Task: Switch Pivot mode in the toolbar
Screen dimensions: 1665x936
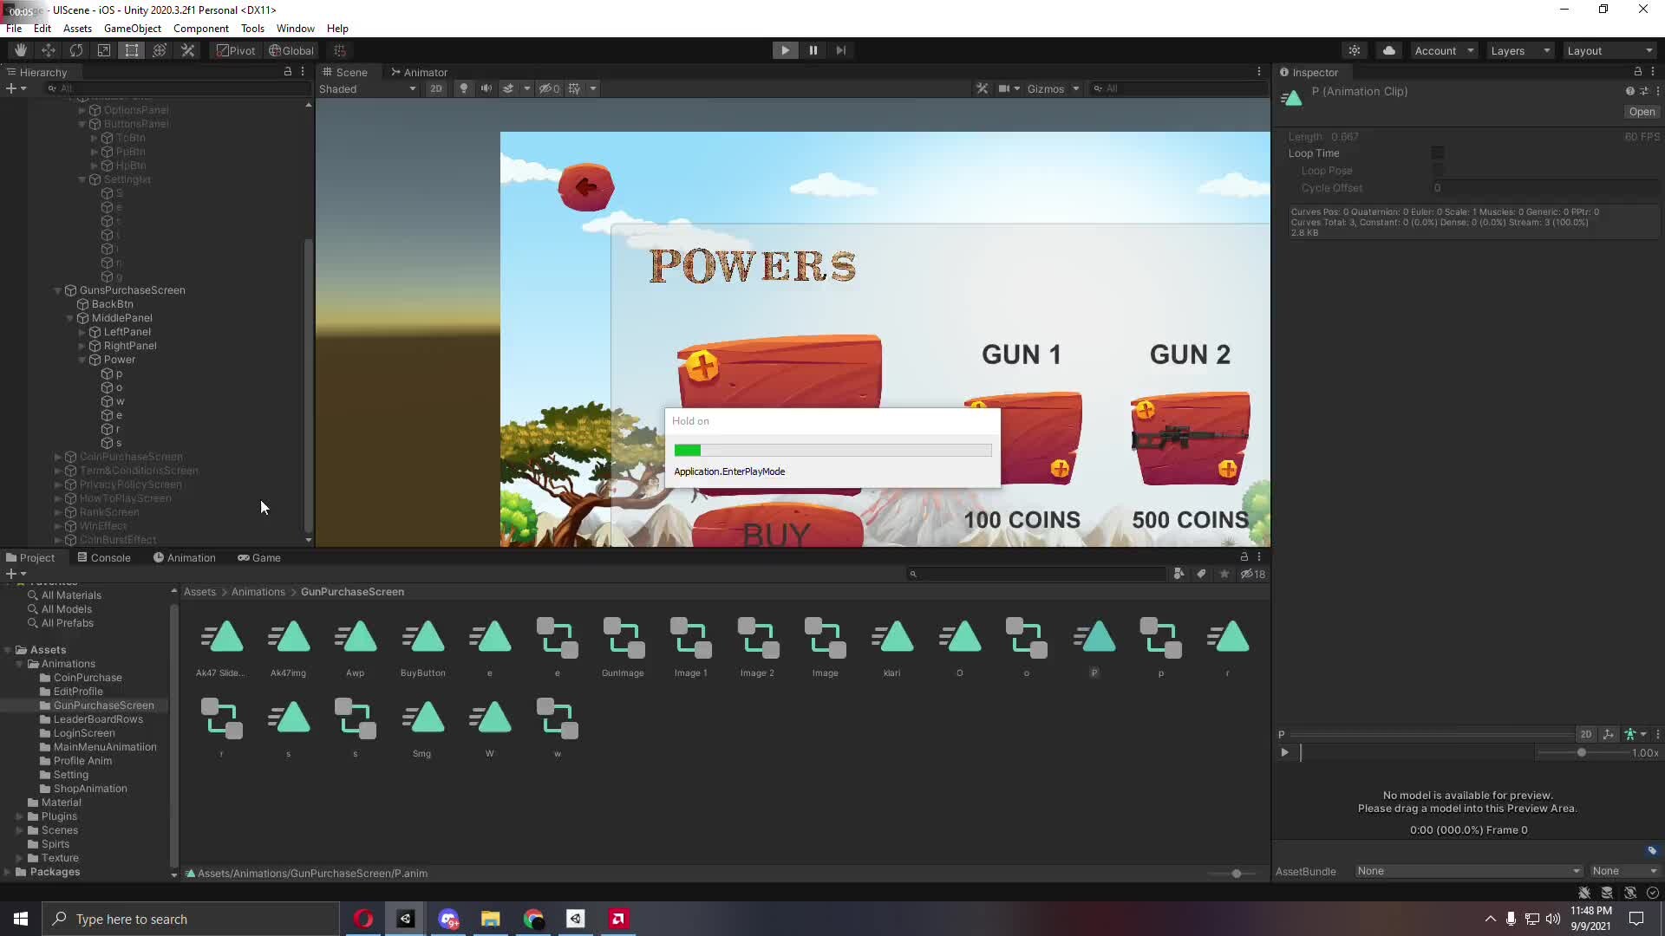Action: (x=235, y=49)
